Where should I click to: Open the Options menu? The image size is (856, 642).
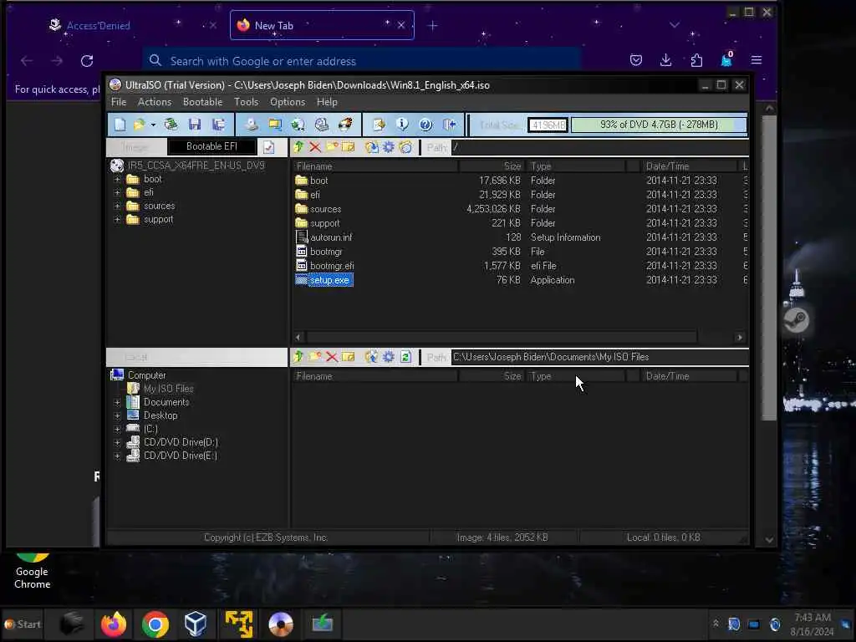(288, 102)
